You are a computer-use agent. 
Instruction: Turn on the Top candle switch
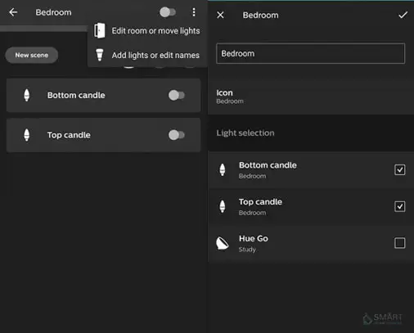[177, 135]
